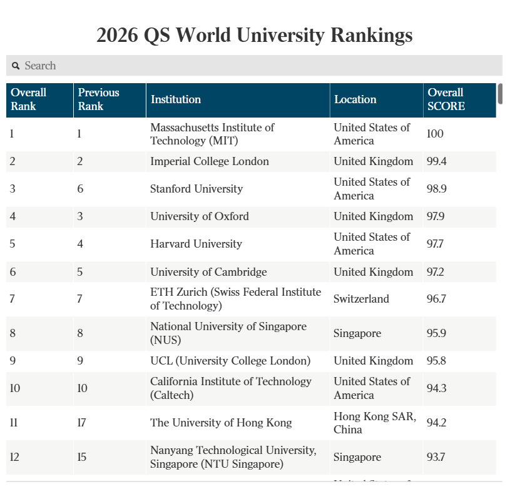Click UCL (University College London) entry
The image size is (515, 494).
coord(230,361)
